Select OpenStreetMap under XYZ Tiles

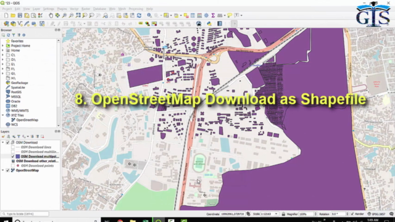[x=27, y=120]
